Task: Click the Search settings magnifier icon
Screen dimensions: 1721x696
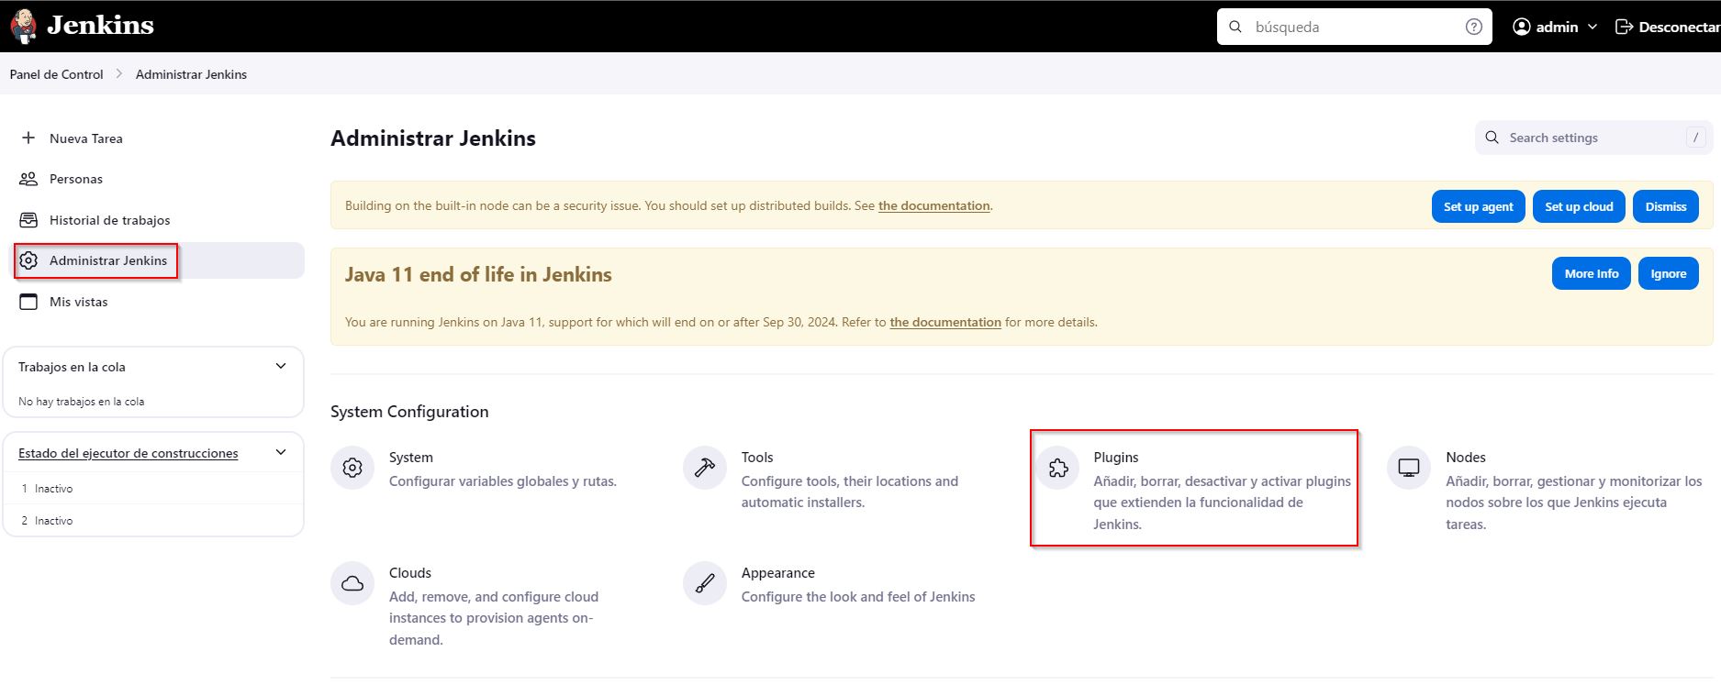Action: 1492,138
